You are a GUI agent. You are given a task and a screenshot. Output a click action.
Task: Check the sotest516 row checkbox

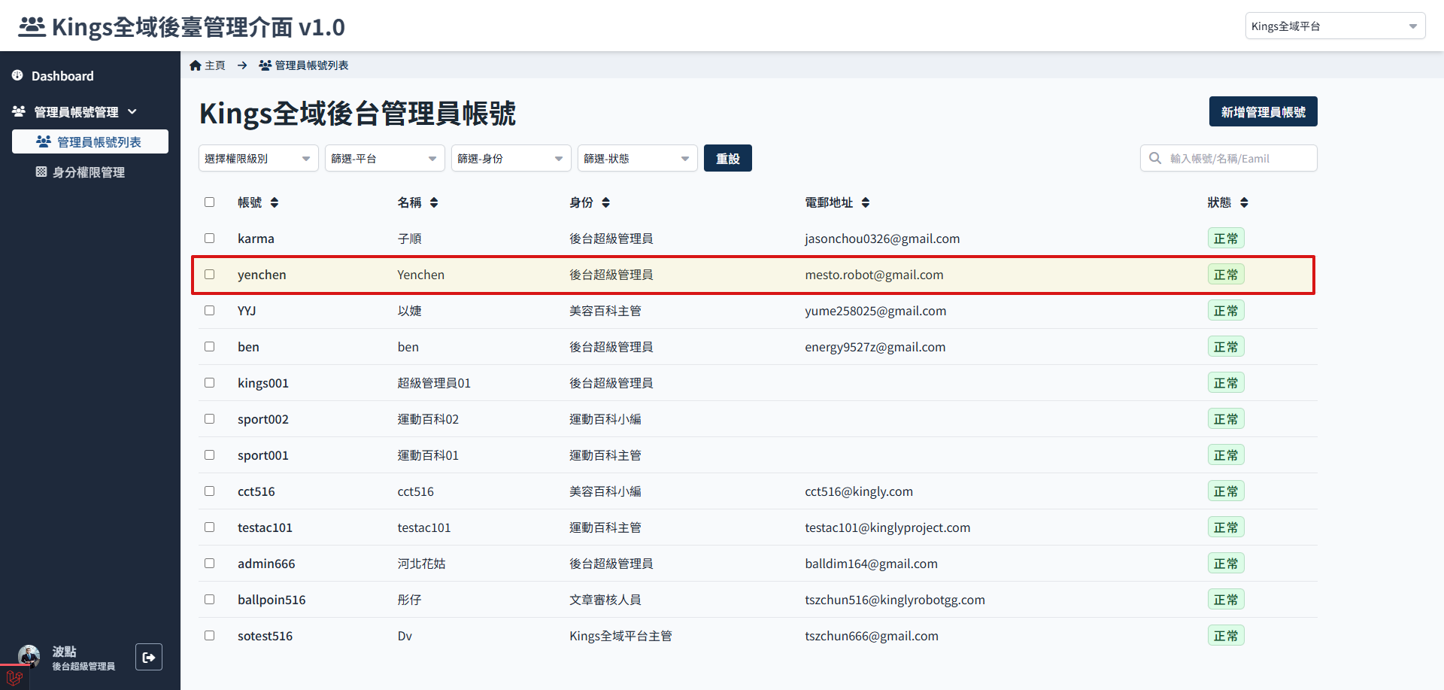tap(209, 635)
